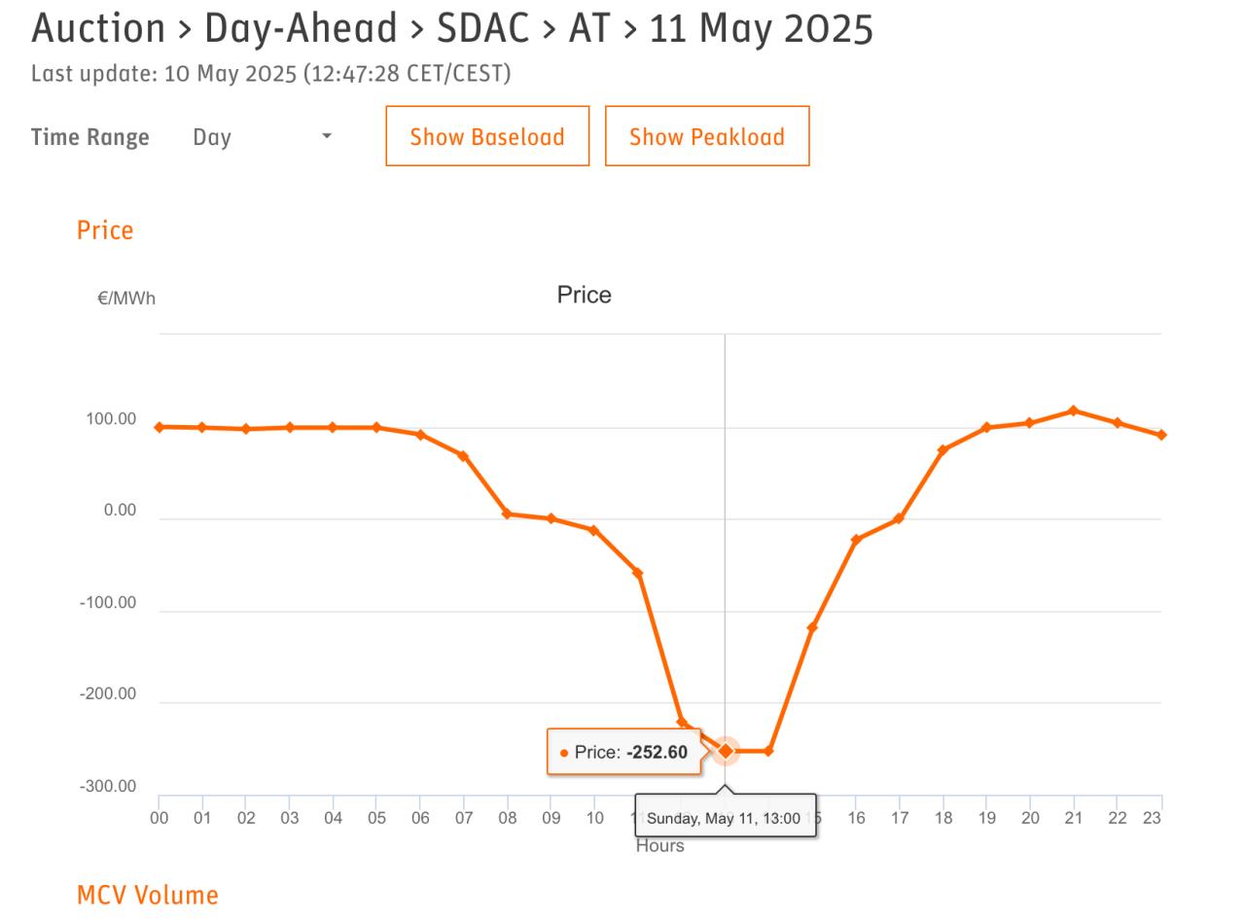Click the hour 18 price data marker

point(943,450)
